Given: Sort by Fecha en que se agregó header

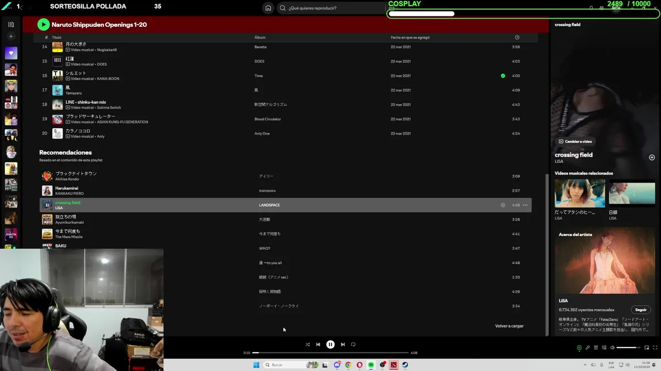Looking at the screenshot, I should coord(410,37).
